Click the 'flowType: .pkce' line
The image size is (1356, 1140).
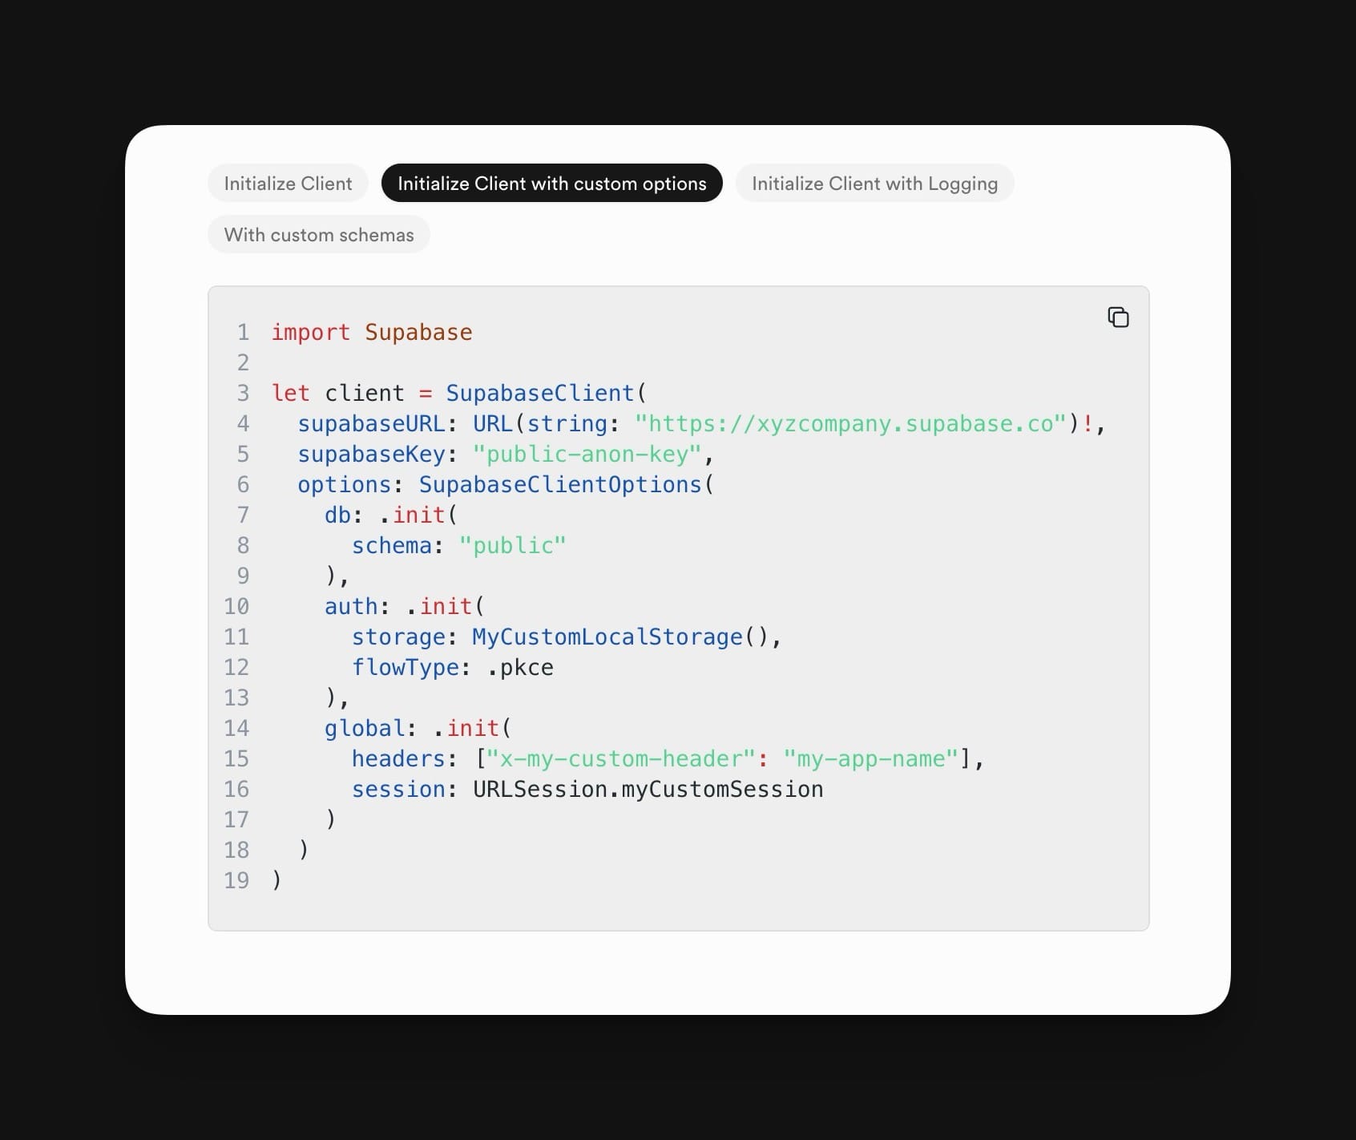click(453, 667)
